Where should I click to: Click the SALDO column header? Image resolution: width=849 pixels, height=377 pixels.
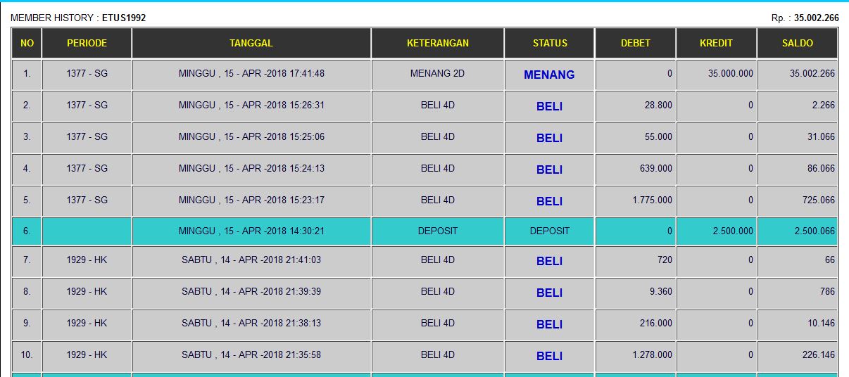tap(798, 43)
